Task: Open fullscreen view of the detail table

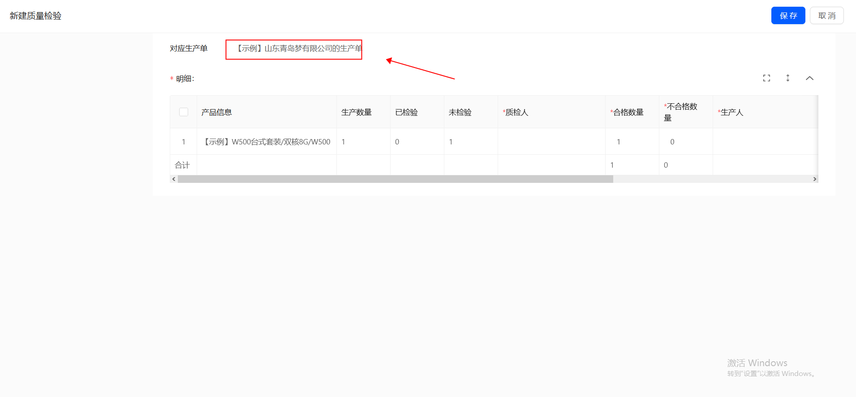Action: point(766,78)
